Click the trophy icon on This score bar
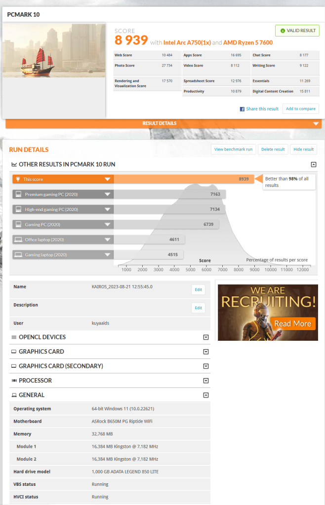Viewport: 325px width, 505px height. coord(18,180)
